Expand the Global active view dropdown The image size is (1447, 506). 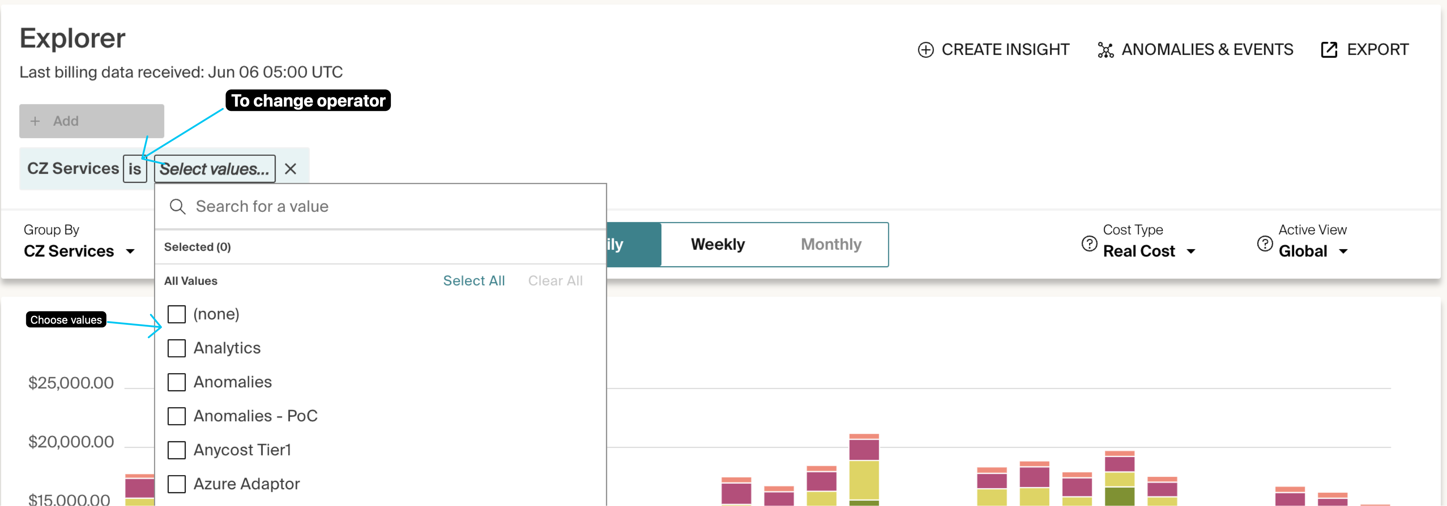tap(1312, 251)
